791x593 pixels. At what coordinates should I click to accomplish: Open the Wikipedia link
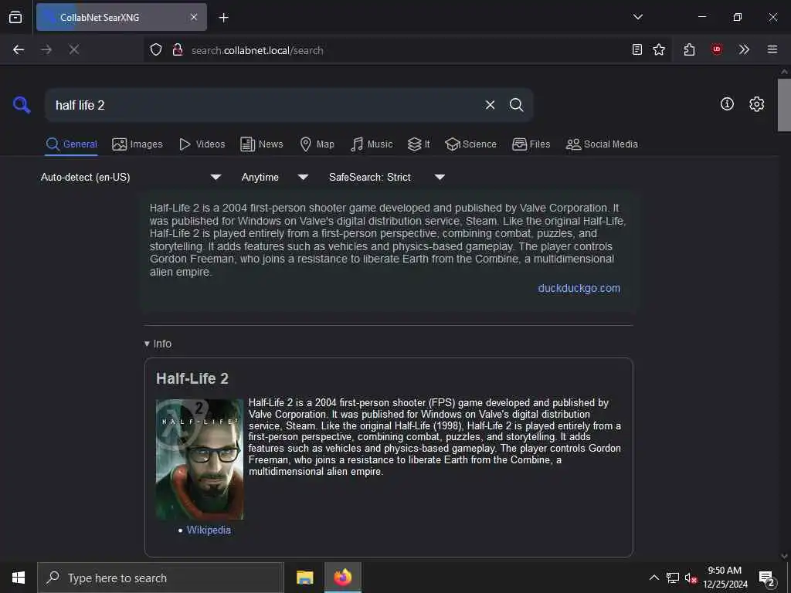tap(209, 530)
